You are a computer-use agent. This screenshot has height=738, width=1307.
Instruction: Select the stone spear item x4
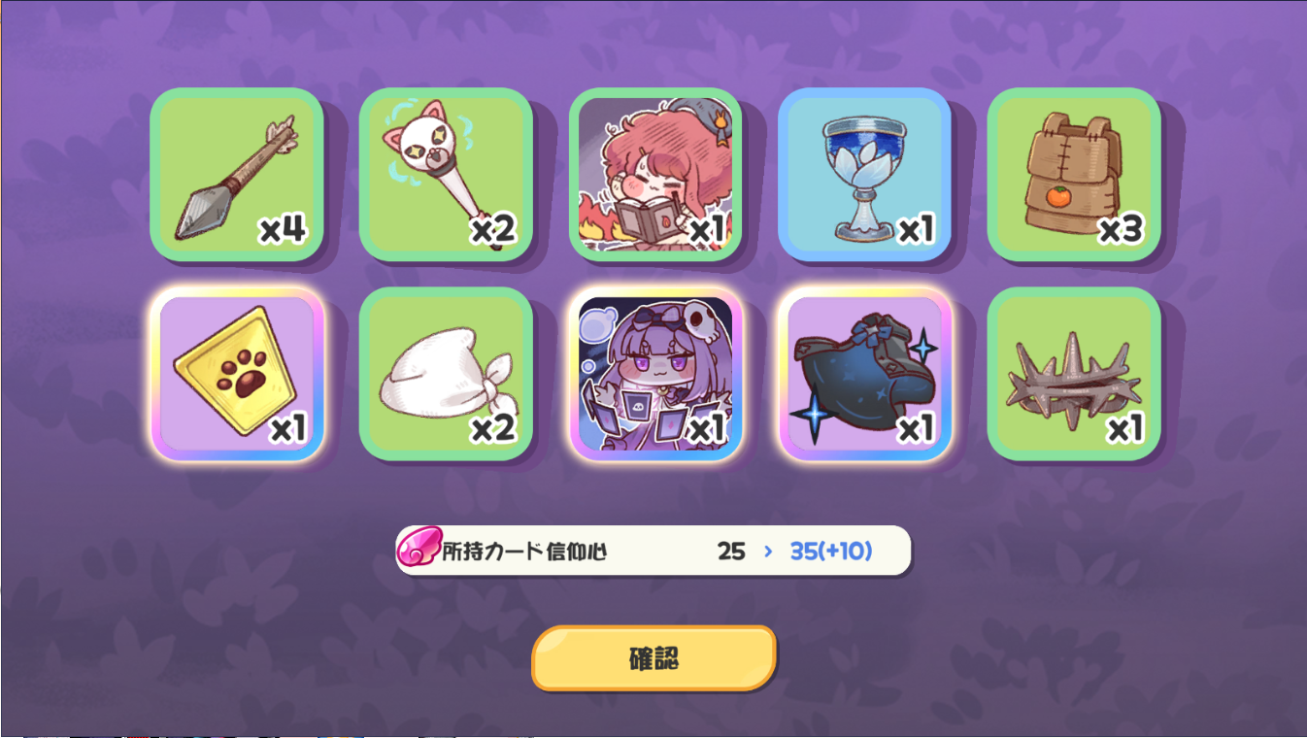coord(236,175)
